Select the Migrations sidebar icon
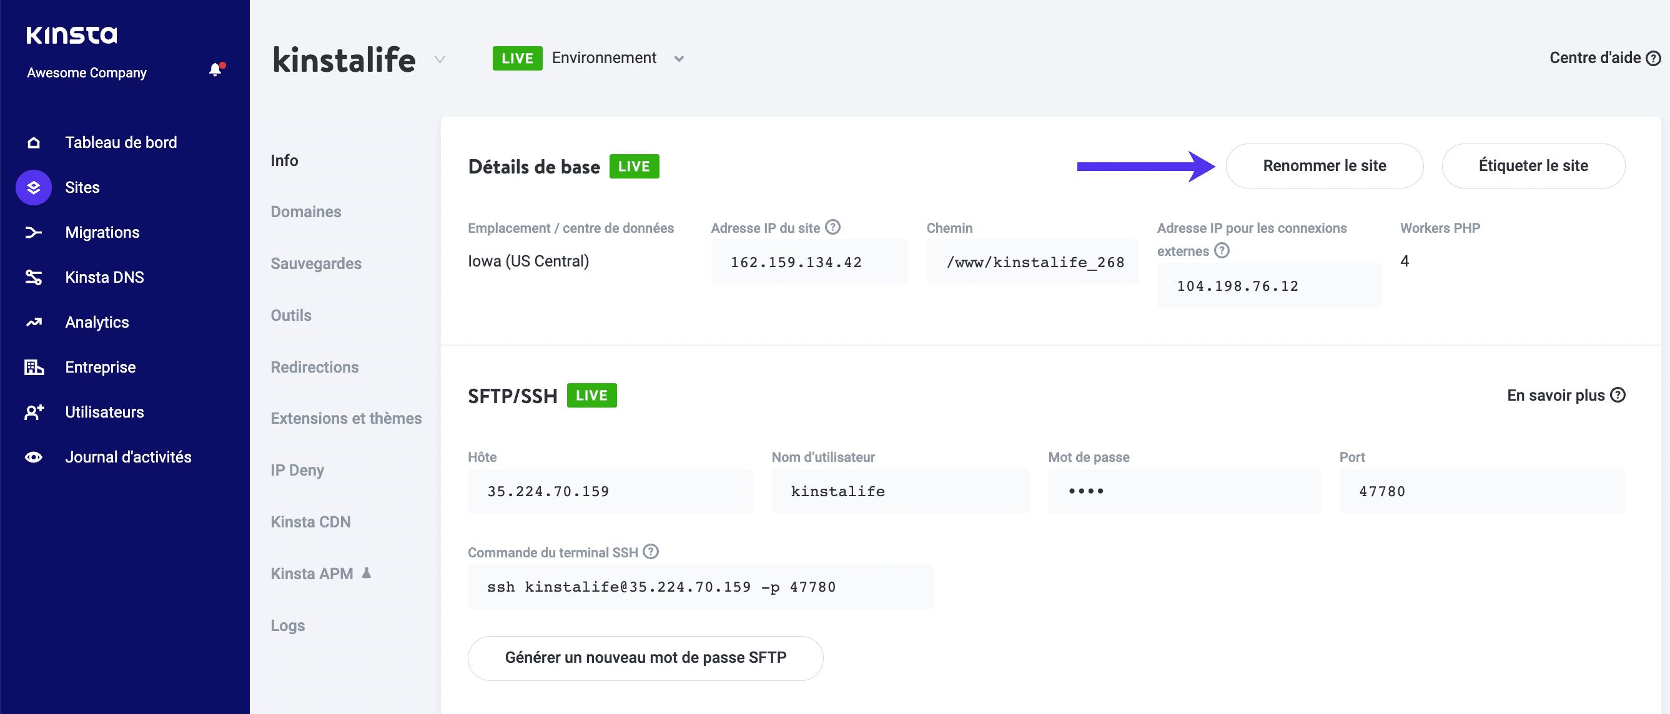The image size is (1670, 714). [33, 232]
